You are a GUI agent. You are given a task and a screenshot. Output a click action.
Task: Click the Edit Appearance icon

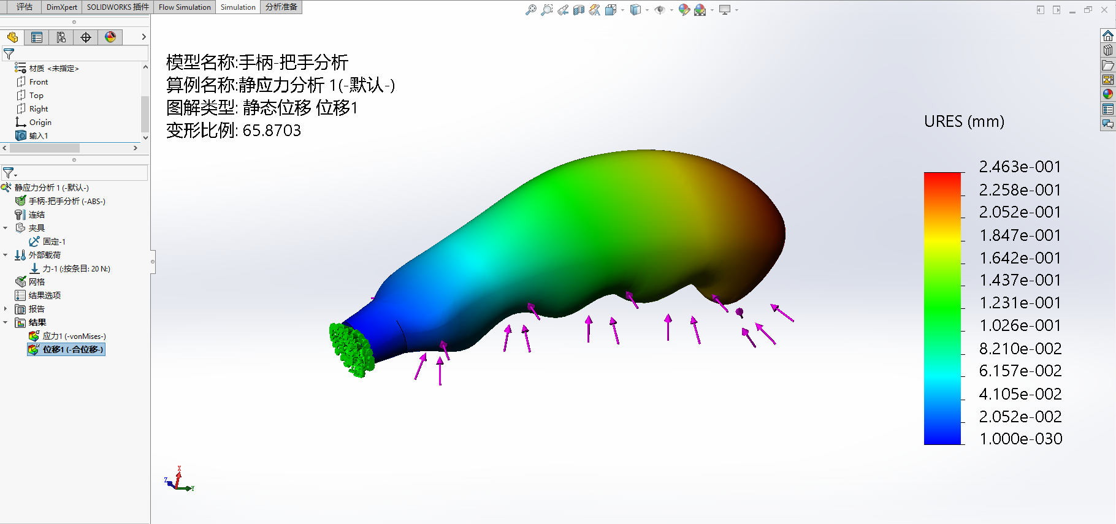tap(684, 10)
